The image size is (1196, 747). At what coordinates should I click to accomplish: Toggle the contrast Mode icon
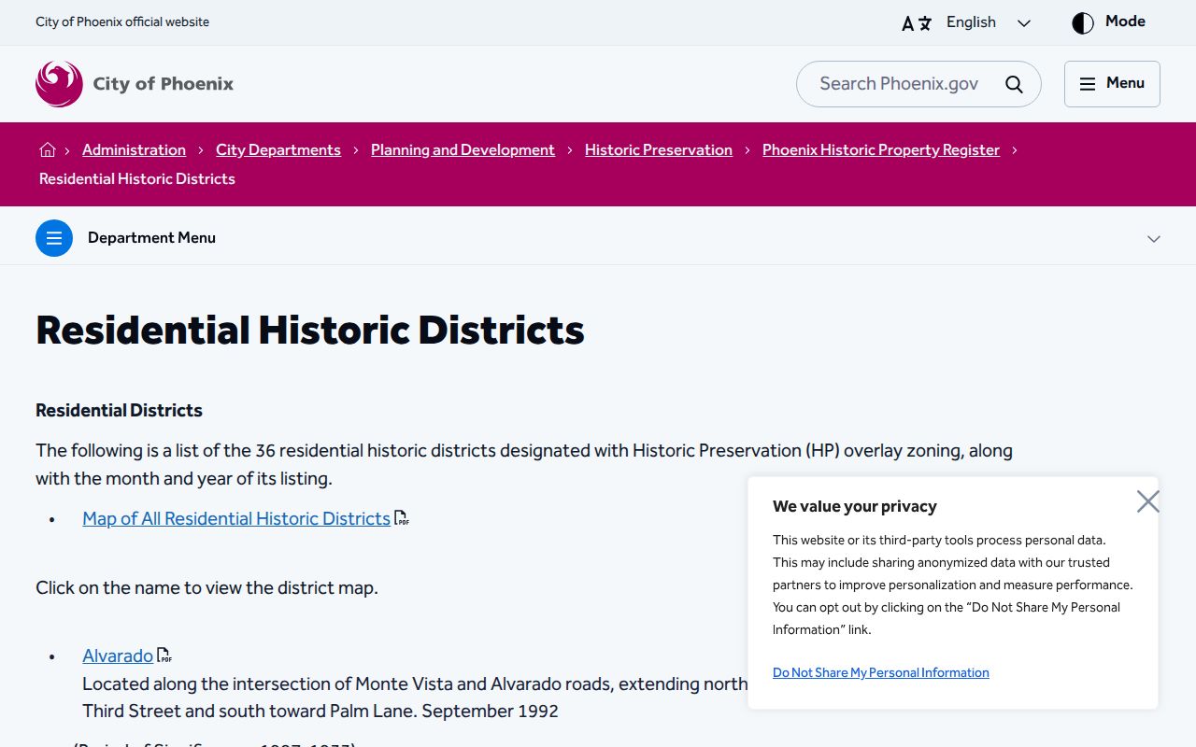[x=1083, y=23]
